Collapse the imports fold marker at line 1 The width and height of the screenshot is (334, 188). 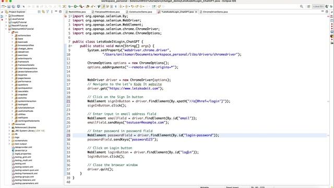(71, 16)
